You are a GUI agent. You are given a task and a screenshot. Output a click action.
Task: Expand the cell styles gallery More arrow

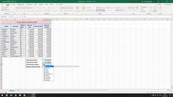[x=125, y=11]
